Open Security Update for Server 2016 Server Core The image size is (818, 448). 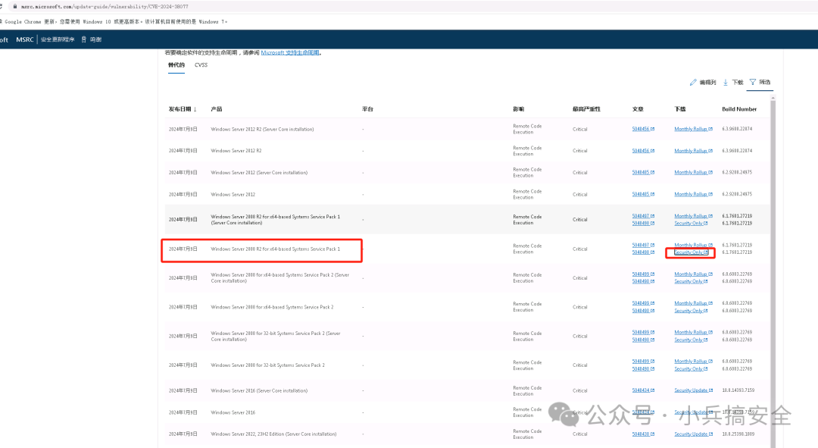pyautogui.click(x=693, y=390)
